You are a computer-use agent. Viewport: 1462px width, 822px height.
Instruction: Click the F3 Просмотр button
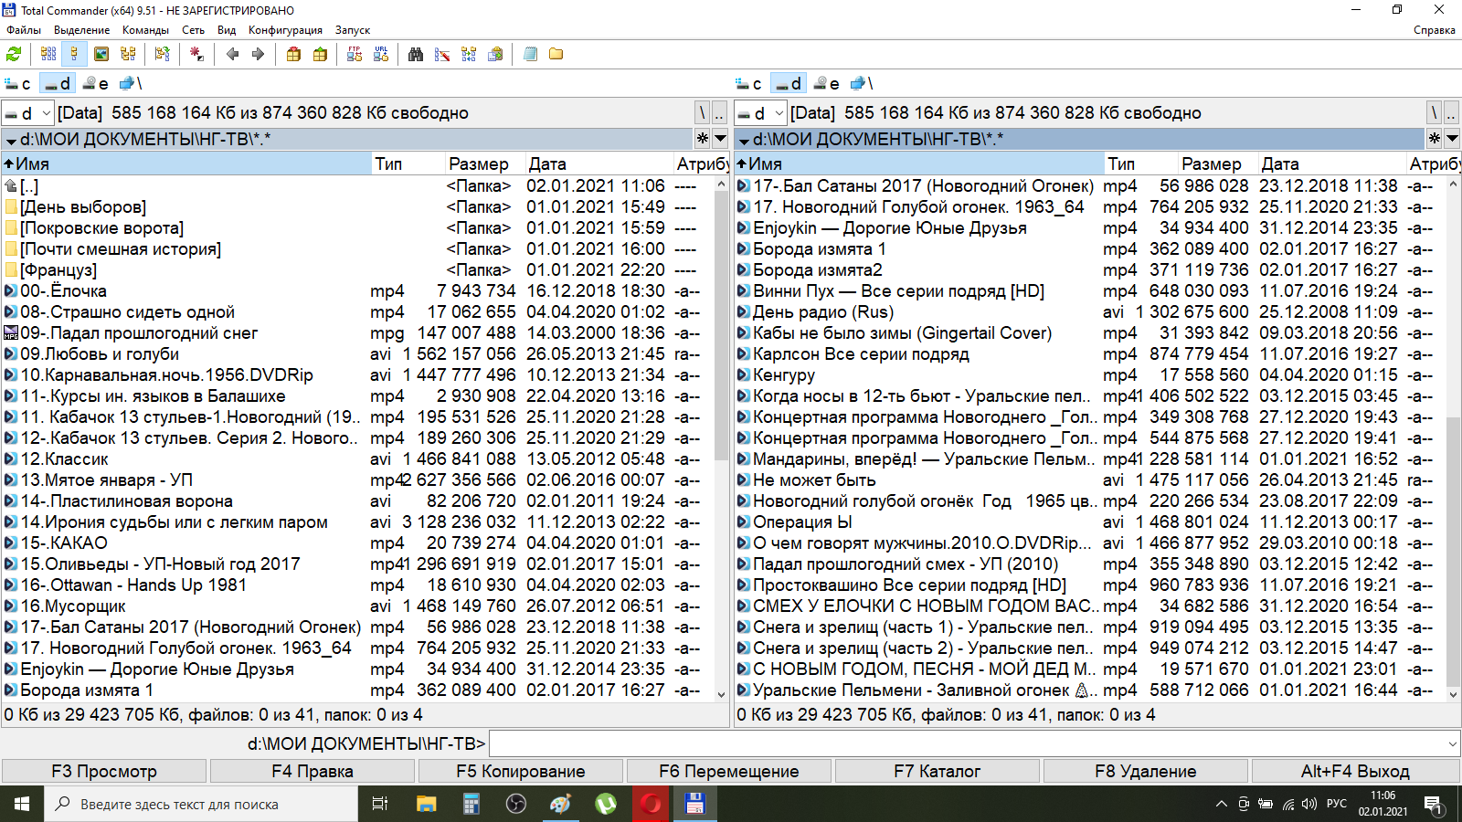104,772
